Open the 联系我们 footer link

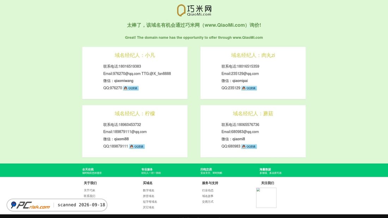[x=89, y=196]
